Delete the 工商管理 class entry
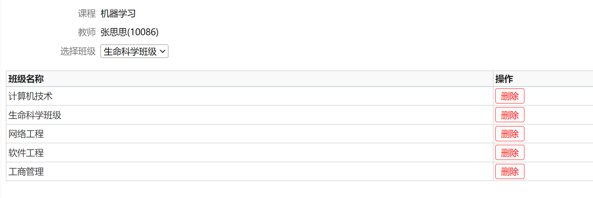This screenshot has height=198, width=593. click(x=509, y=171)
